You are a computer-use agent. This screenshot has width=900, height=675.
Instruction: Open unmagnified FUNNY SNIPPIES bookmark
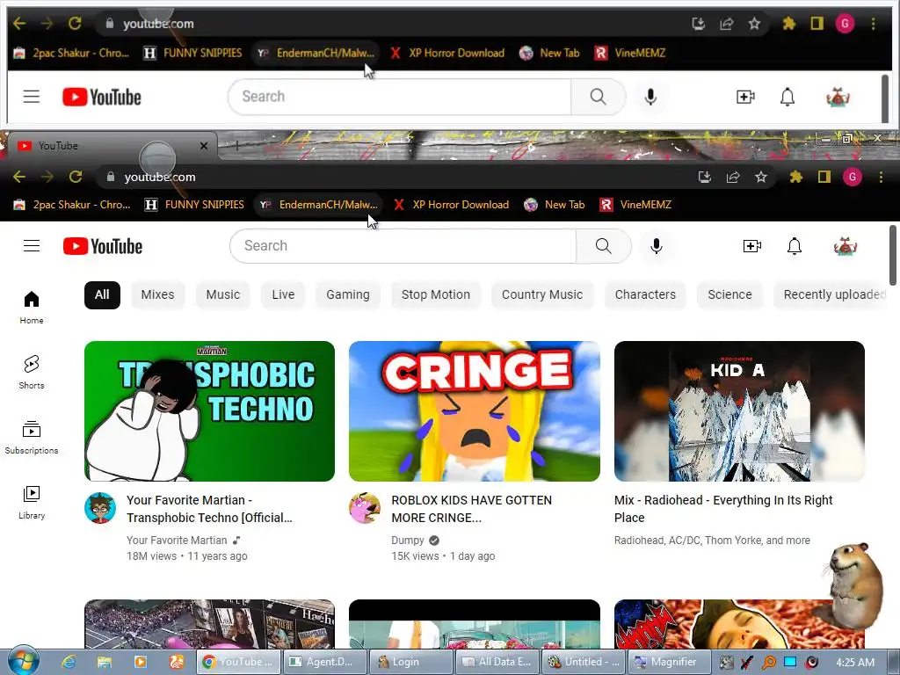click(194, 205)
